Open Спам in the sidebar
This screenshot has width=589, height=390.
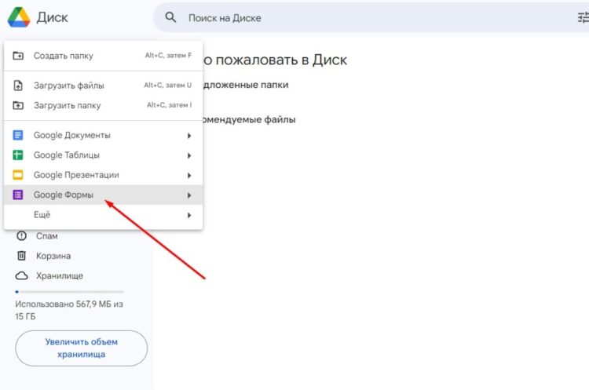pyautogui.click(x=47, y=236)
